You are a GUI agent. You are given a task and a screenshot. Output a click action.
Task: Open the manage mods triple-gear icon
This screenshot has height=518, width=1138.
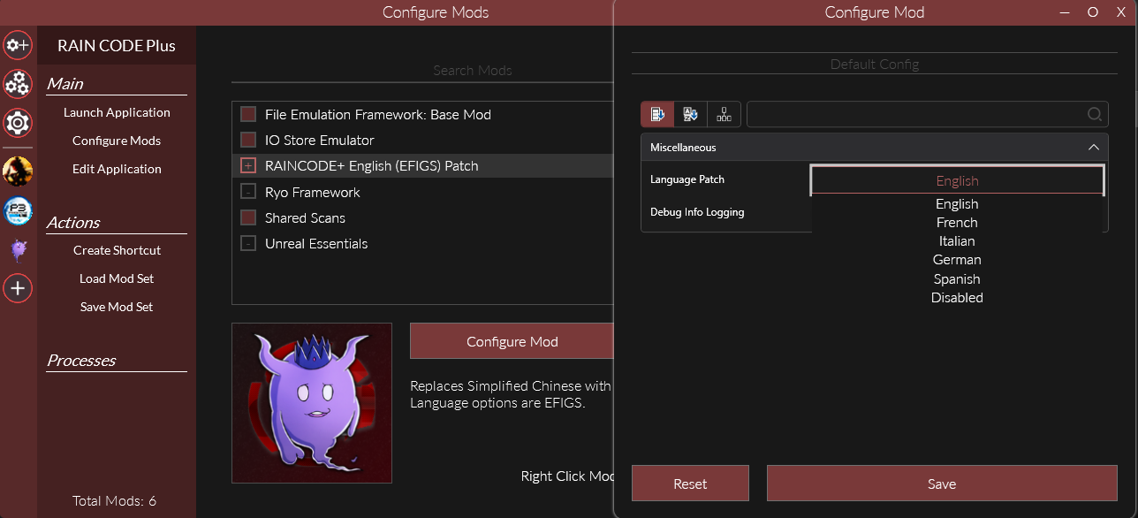point(18,83)
